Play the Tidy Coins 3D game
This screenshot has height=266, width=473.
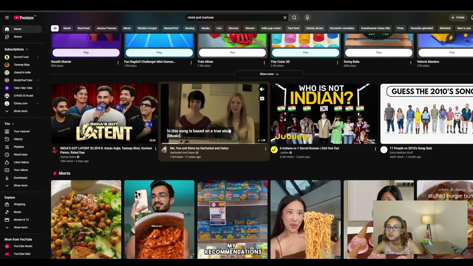tap(306, 52)
